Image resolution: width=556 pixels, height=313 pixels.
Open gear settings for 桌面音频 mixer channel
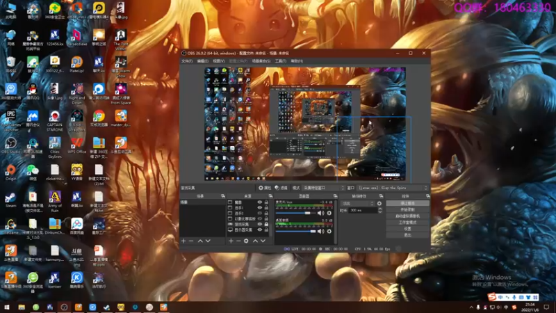(x=329, y=232)
